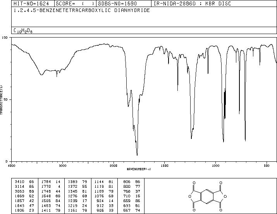Image resolution: width=277 pixels, height=214 pixels.
Task: Click the peak table entry 3410 66
Action: (24, 181)
